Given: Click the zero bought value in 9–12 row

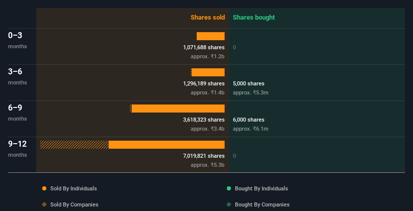Looking at the screenshot, I should pyautogui.click(x=234, y=156).
